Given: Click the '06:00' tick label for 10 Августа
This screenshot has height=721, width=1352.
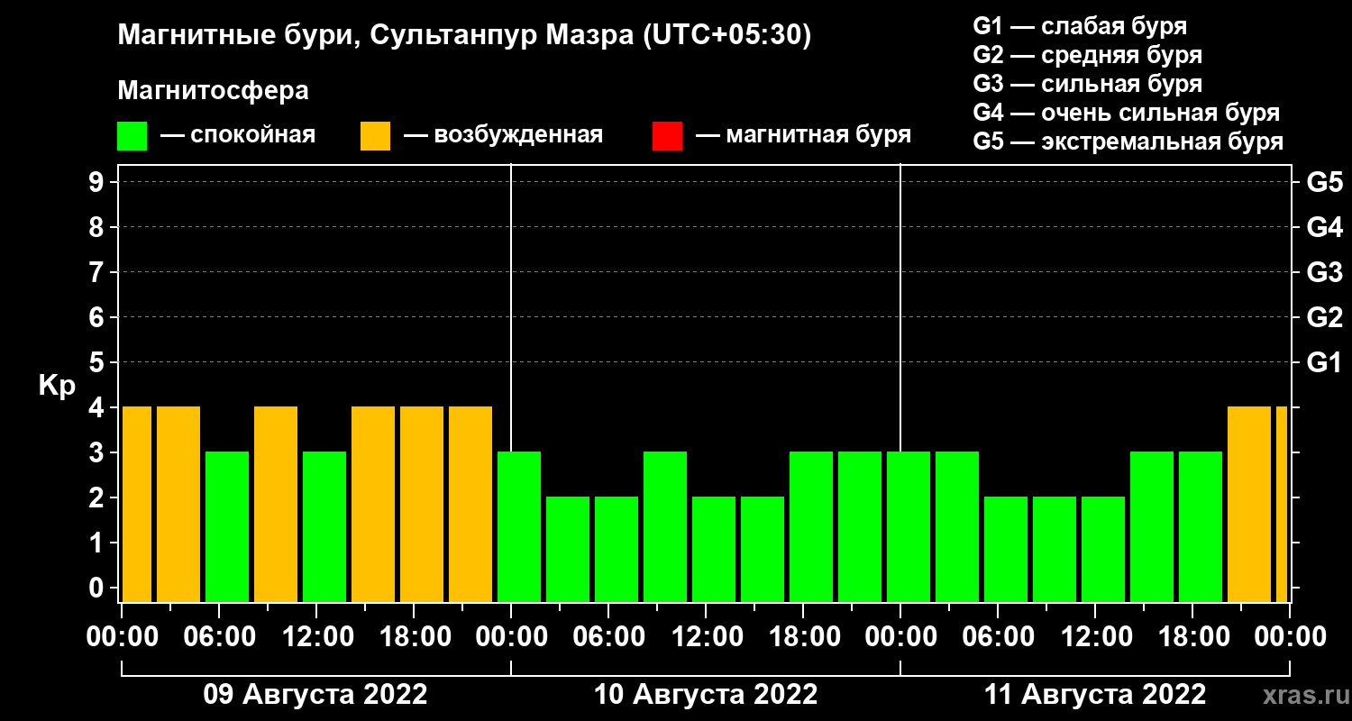Looking at the screenshot, I should click(x=608, y=636).
